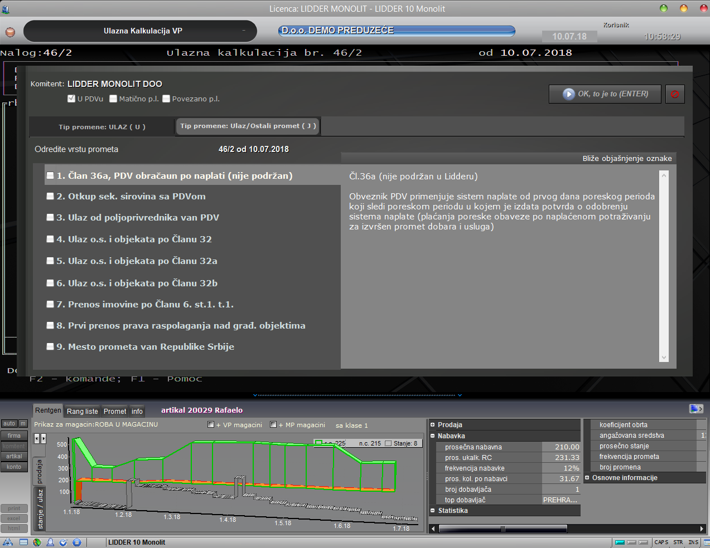Image resolution: width=710 pixels, height=548 pixels.
Task: Click the top dobavljač value PREHRA...
Action: click(561, 500)
